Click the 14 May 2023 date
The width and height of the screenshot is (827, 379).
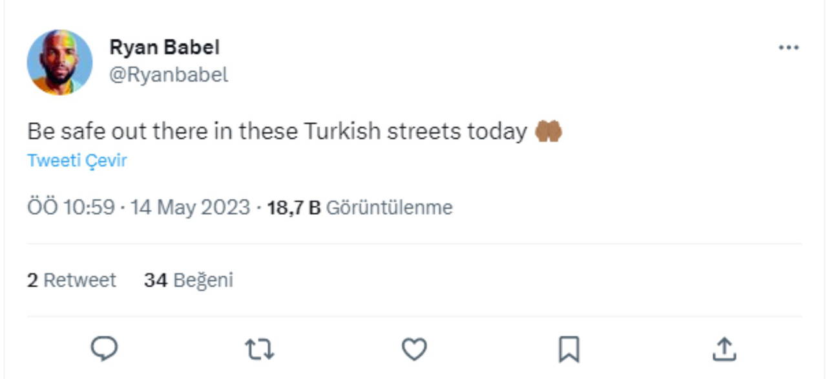pyautogui.click(x=190, y=208)
